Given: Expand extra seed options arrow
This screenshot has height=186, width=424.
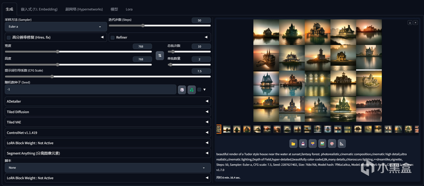Looking at the screenshot, I should pyautogui.click(x=204, y=89).
